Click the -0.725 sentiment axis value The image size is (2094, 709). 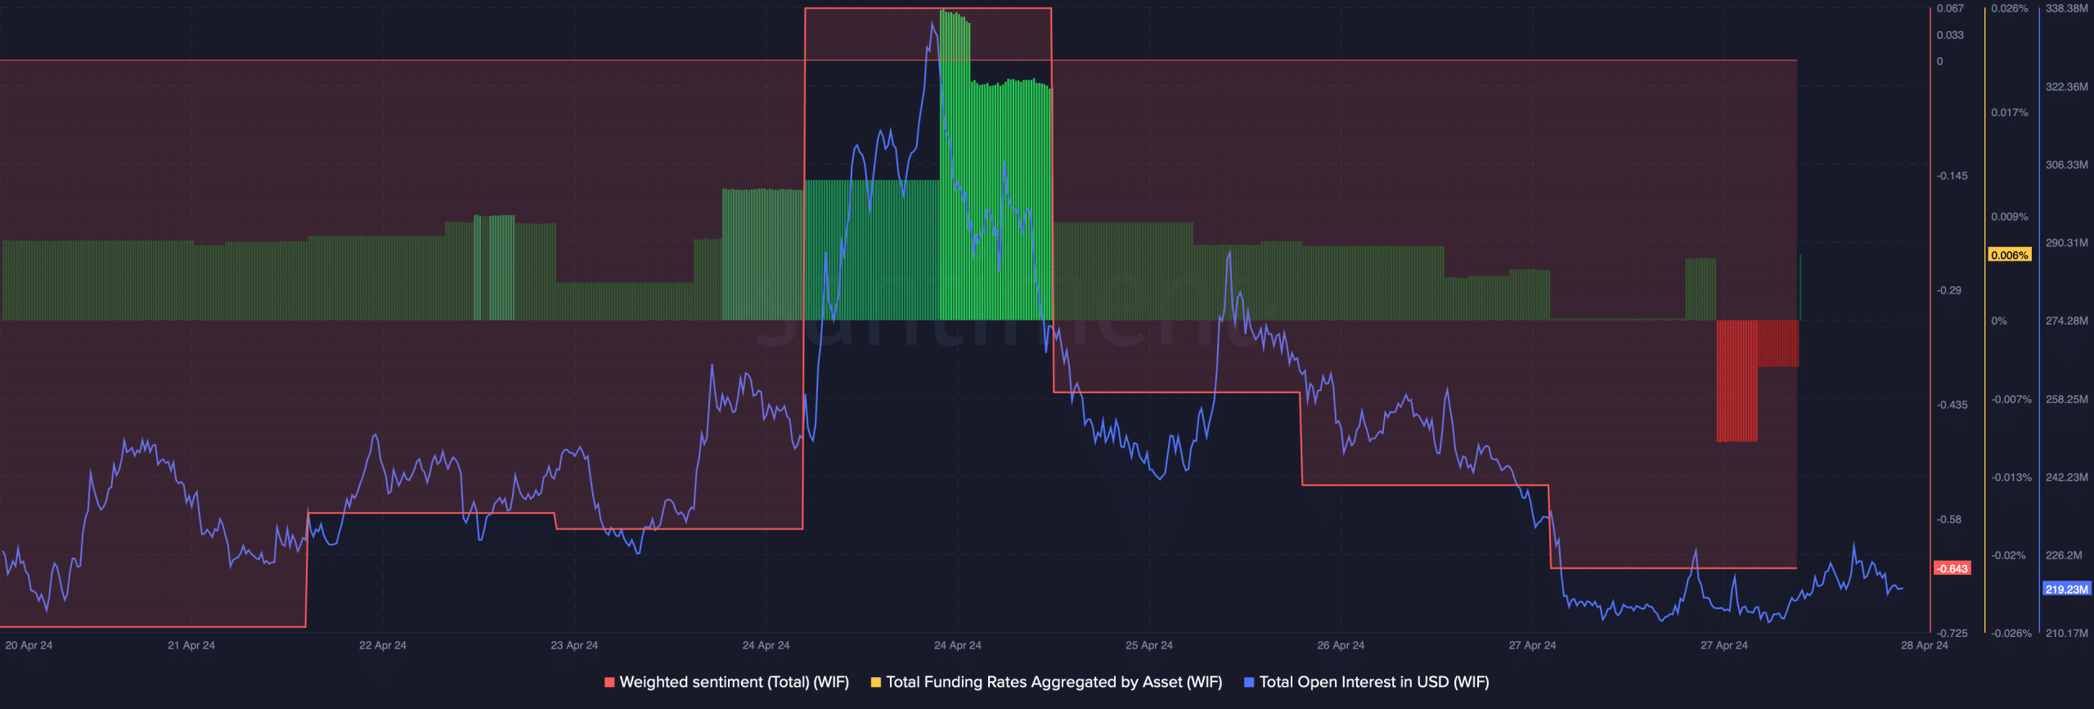pyautogui.click(x=1952, y=633)
